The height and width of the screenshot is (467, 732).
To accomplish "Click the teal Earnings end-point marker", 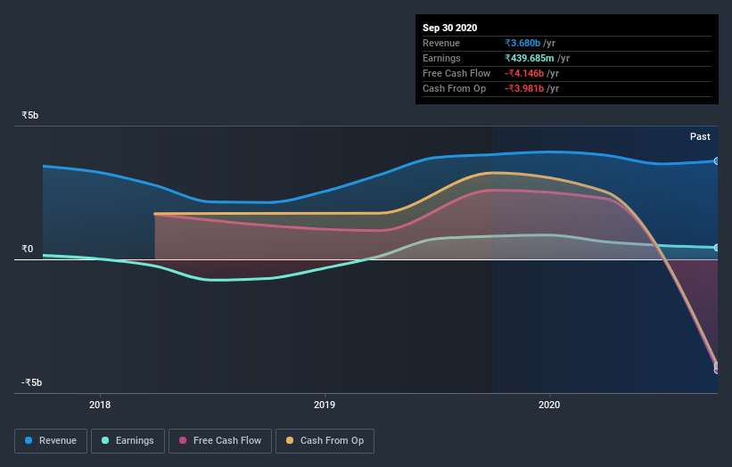I will (x=716, y=248).
